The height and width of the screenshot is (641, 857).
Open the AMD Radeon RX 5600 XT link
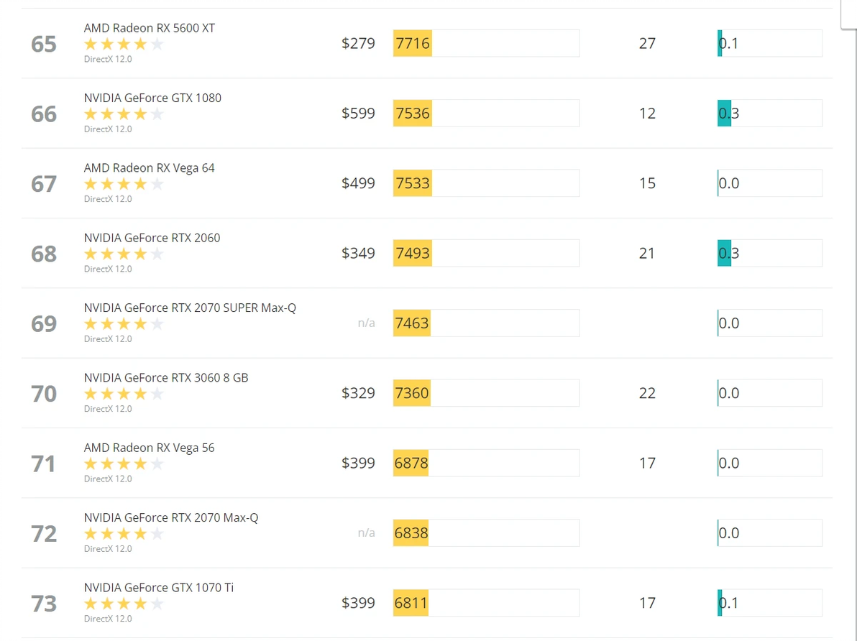pyautogui.click(x=149, y=28)
